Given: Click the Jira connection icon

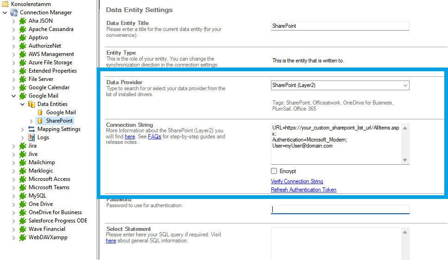Looking at the screenshot, I should click(23, 146).
